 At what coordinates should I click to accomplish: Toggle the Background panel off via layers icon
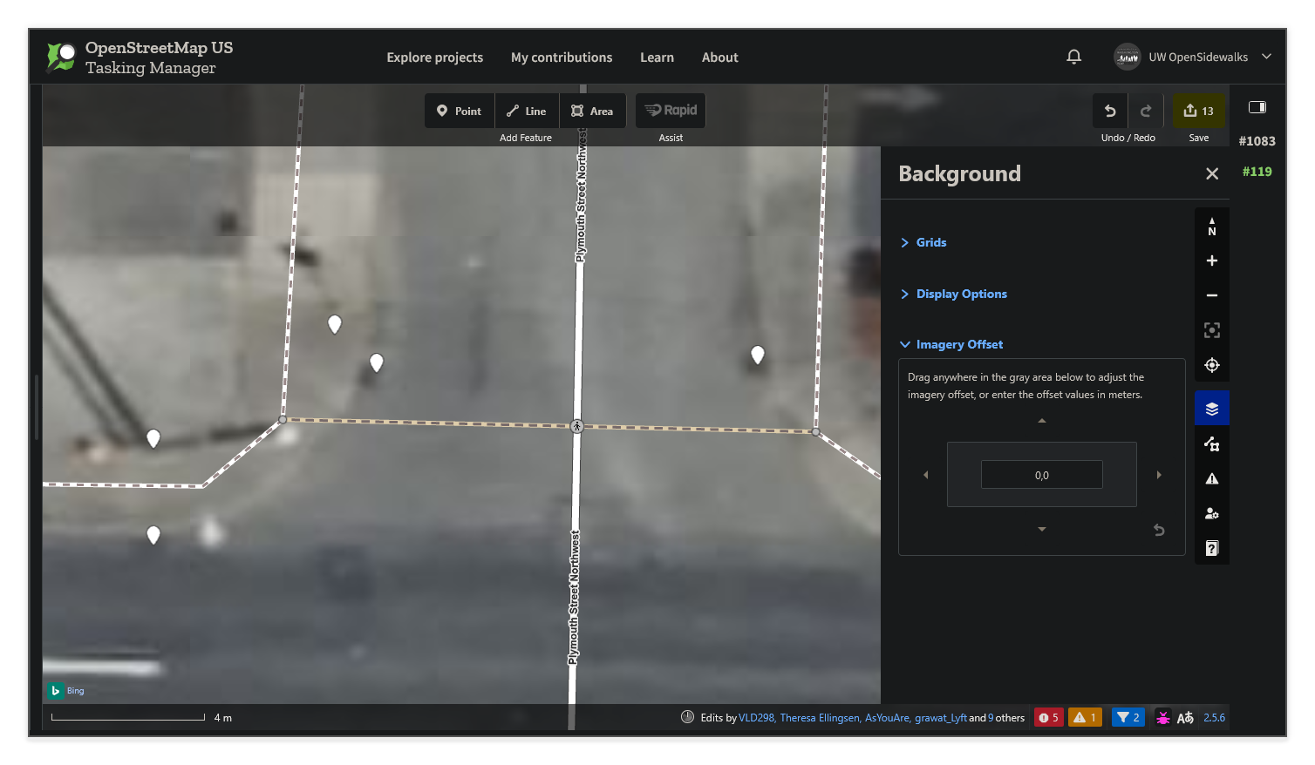coord(1211,407)
